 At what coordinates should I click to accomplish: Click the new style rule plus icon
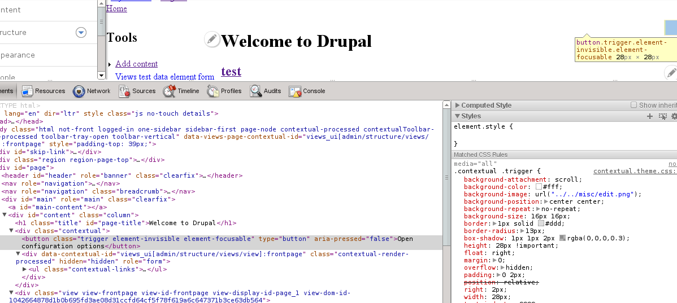coord(650,116)
